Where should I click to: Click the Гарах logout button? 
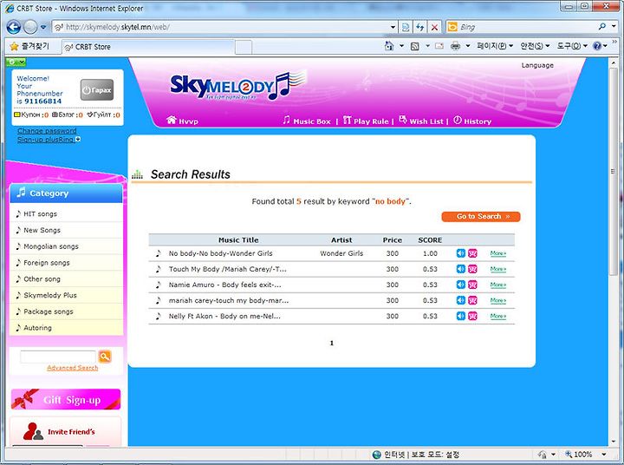click(x=97, y=90)
